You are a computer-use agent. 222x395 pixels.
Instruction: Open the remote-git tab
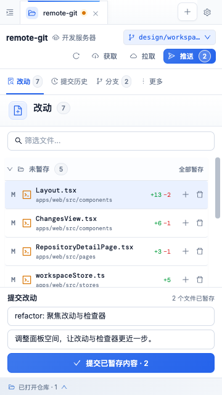pyautogui.click(x=64, y=13)
